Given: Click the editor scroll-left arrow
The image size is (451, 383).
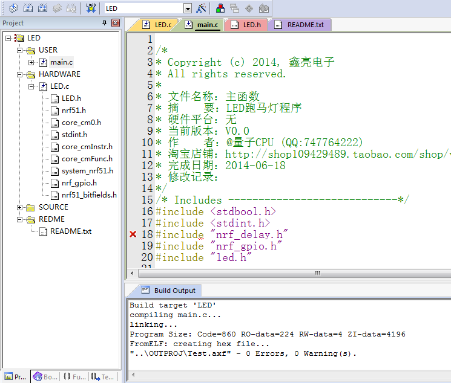Looking at the screenshot, I should tap(132, 273).
